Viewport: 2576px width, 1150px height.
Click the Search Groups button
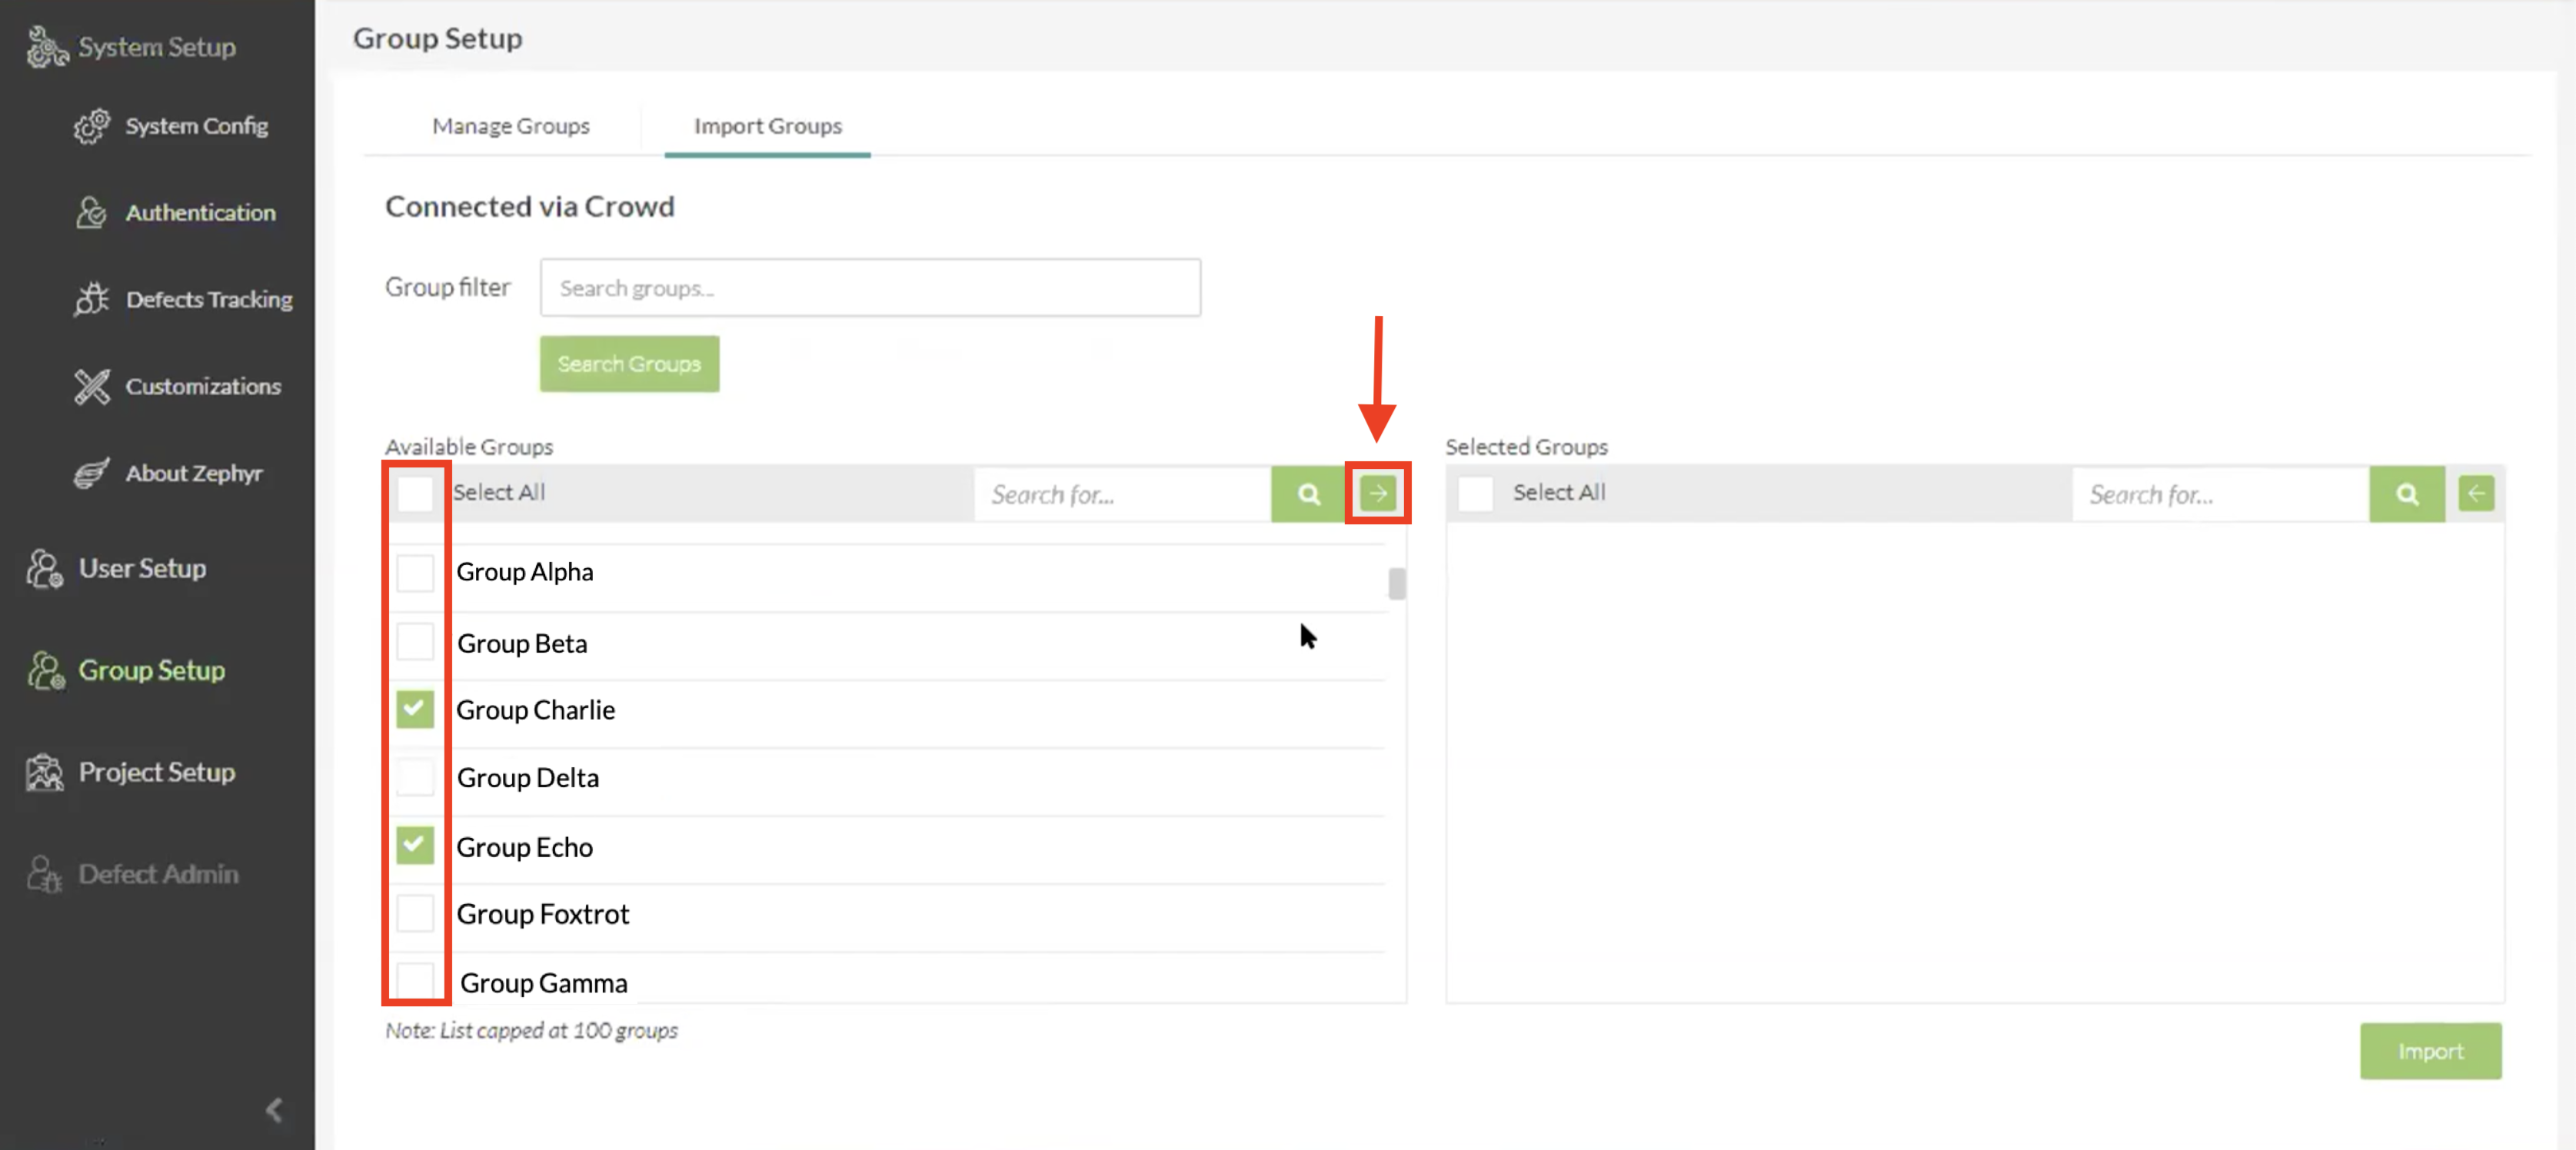(x=629, y=364)
